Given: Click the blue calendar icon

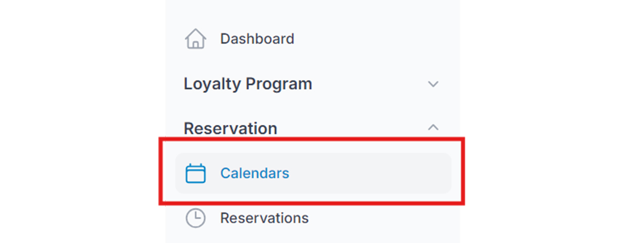Looking at the screenshot, I should point(196,173).
